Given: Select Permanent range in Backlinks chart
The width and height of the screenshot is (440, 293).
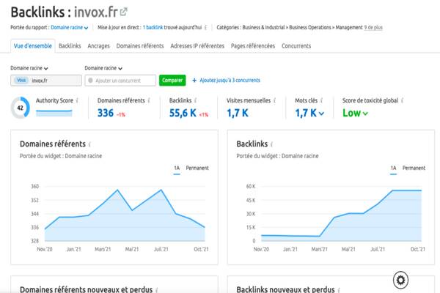Looking at the screenshot, I should (414, 168).
